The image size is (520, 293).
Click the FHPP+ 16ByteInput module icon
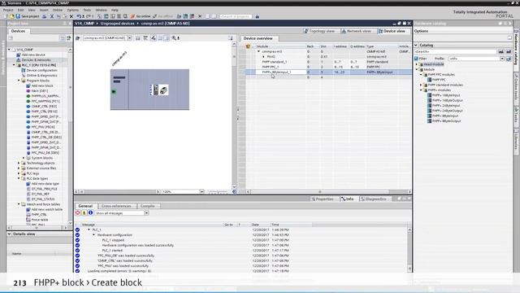430,95
